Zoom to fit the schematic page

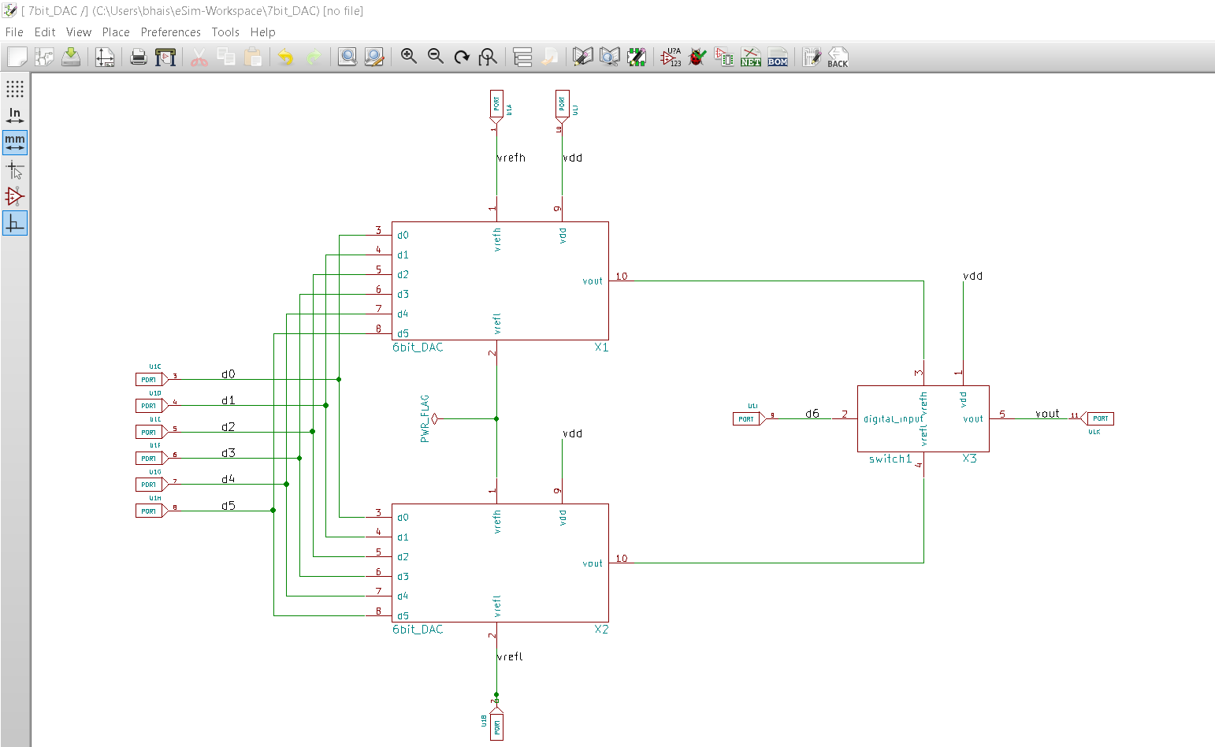pyautogui.click(x=488, y=56)
